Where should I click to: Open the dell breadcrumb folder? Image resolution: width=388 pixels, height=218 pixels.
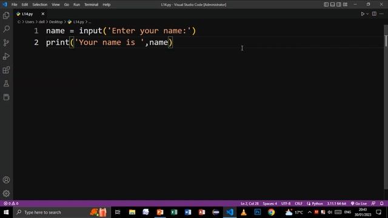click(x=41, y=22)
